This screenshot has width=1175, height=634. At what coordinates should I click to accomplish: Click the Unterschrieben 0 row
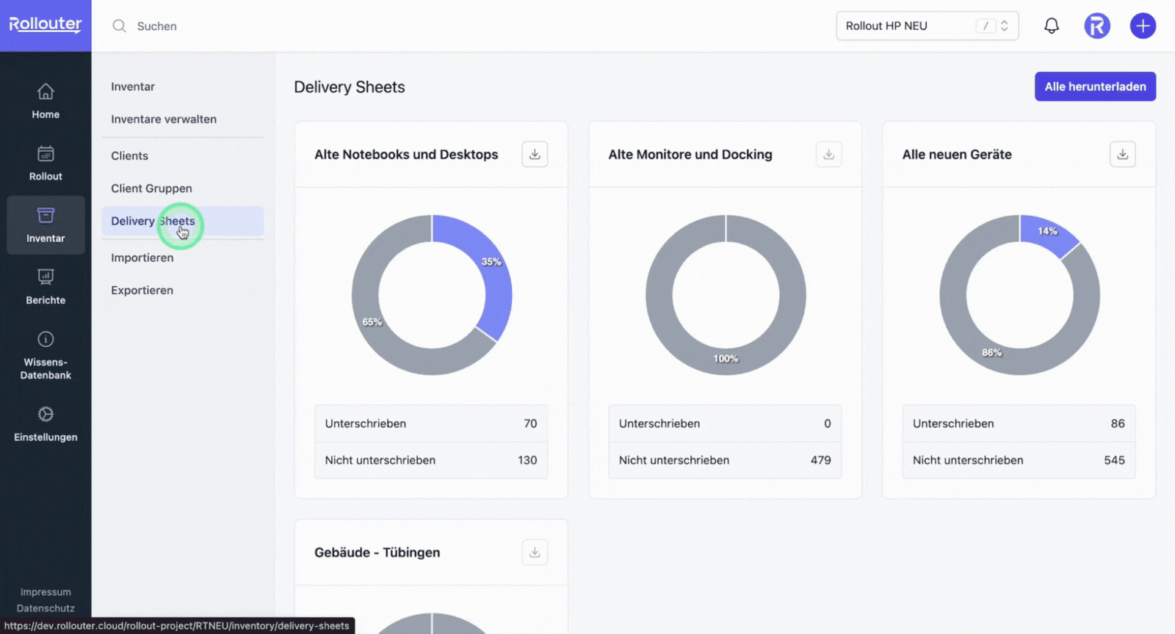coord(725,423)
